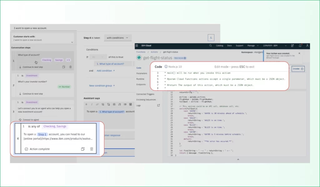Click the '1. What type of account?' condition field
The height and width of the screenshot is (187, 320).
point(113,64)
